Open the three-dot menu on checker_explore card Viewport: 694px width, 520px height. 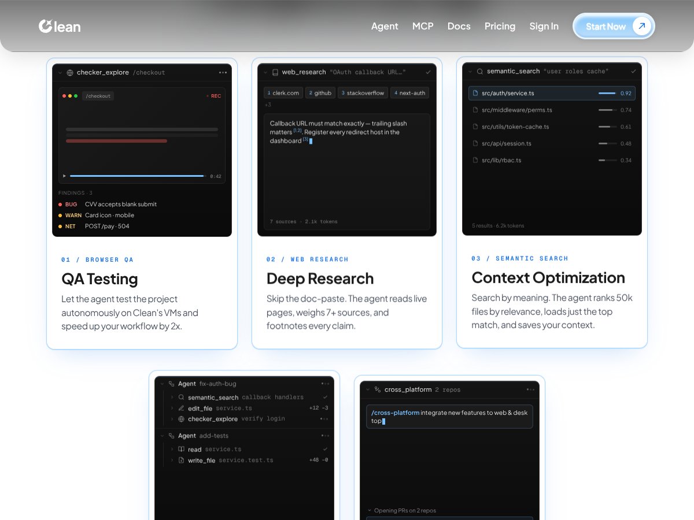tap(223, 73)
